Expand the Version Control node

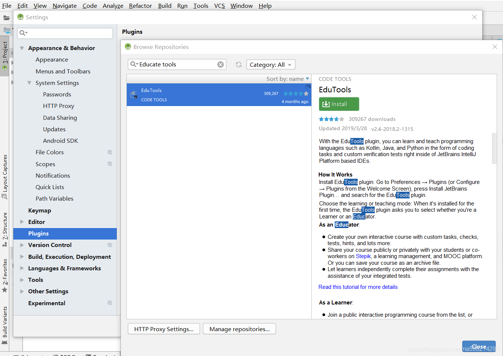22,245
